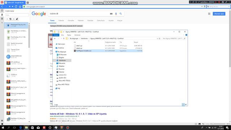Start voice search with microphone icon

116,14
